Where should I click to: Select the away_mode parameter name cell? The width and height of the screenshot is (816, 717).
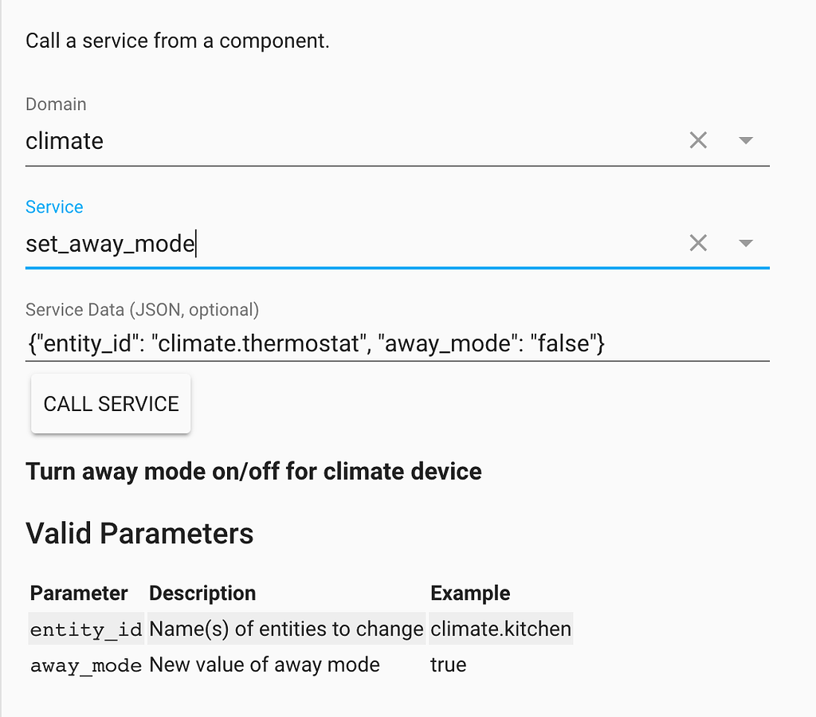click(86, 665)
